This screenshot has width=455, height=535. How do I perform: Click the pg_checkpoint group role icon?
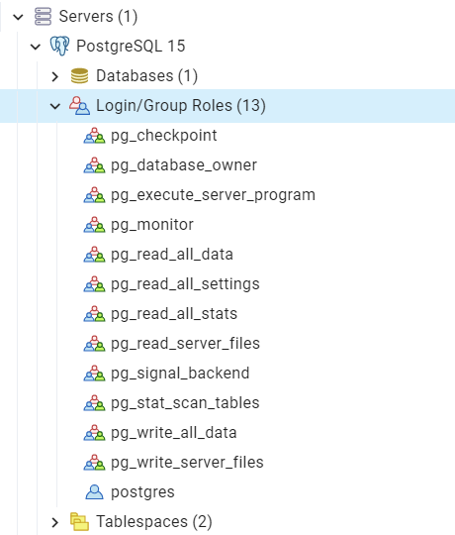tap(94, 136)
